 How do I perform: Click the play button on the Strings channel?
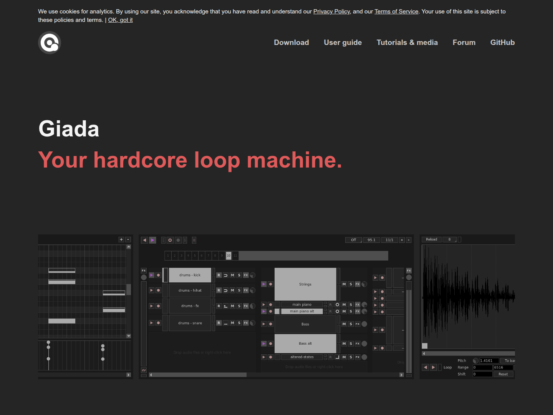pos(264,284)
